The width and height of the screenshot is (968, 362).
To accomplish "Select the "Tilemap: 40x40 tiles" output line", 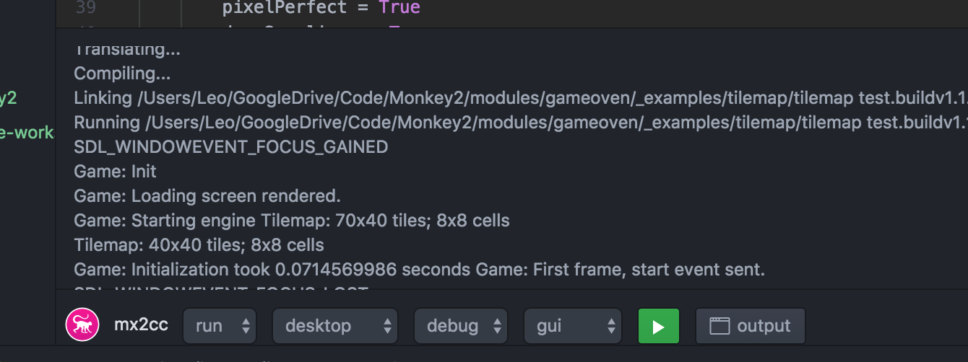I will [199, 245].
